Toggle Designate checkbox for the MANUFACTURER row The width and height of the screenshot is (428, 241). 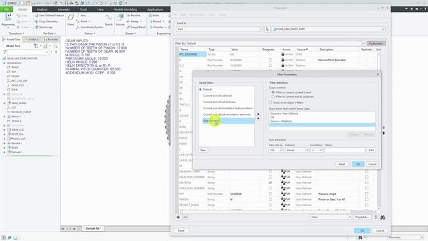click(270, 171)
